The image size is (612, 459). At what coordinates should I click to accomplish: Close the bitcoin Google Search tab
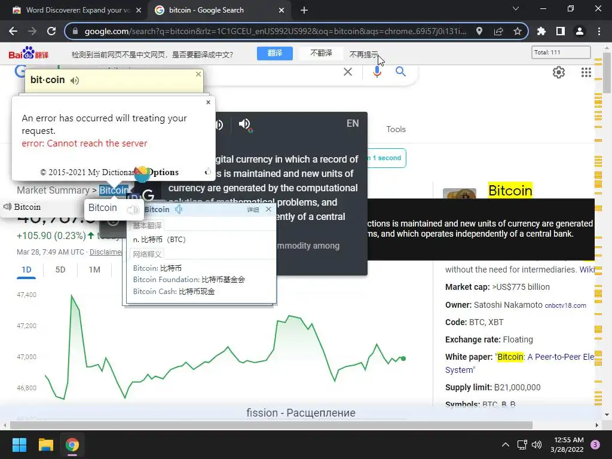[281, 10]
